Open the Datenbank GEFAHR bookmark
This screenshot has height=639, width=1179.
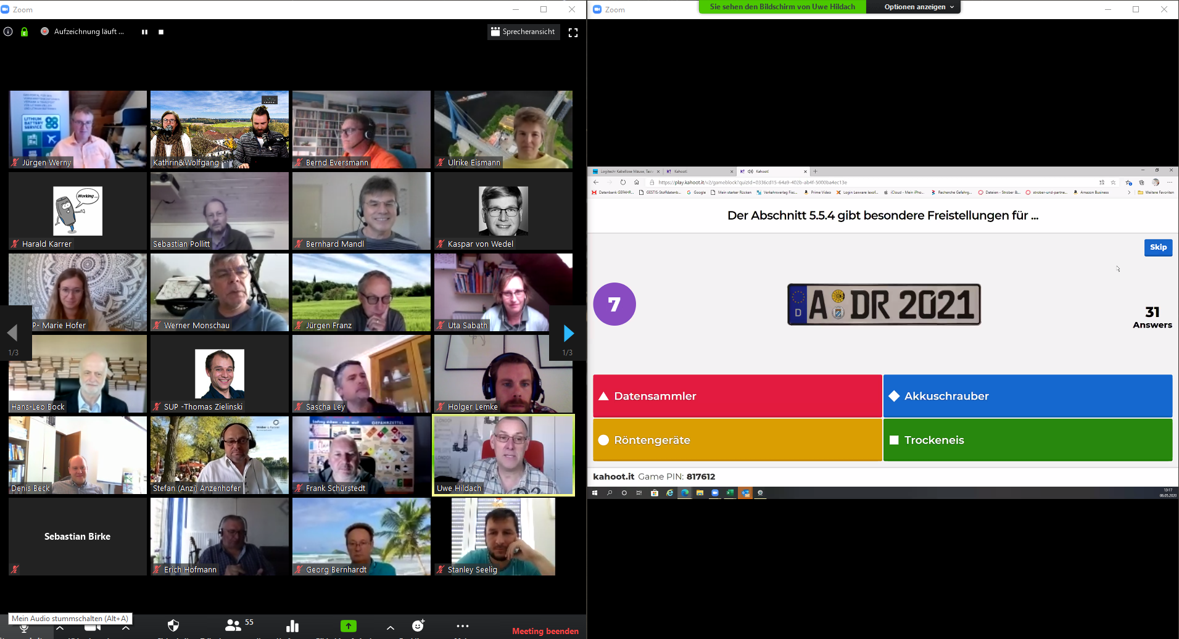coord(613,192)
